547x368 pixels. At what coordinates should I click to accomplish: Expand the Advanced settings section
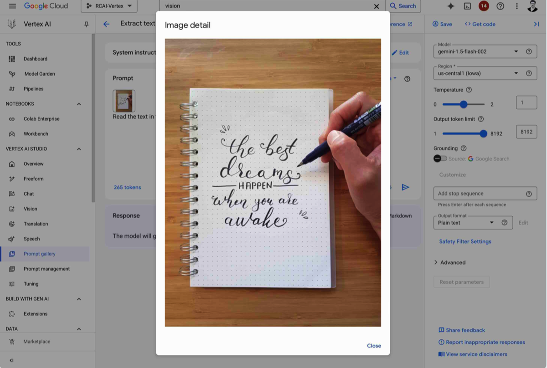(x=449, y=262)
